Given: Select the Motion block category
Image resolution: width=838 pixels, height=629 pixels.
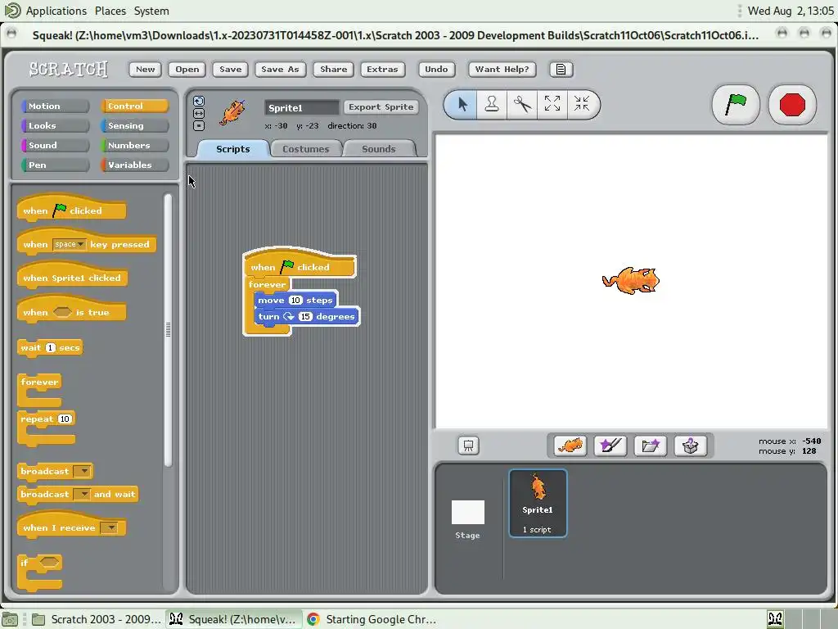Looking at the screenshot, I should [55, 106].
